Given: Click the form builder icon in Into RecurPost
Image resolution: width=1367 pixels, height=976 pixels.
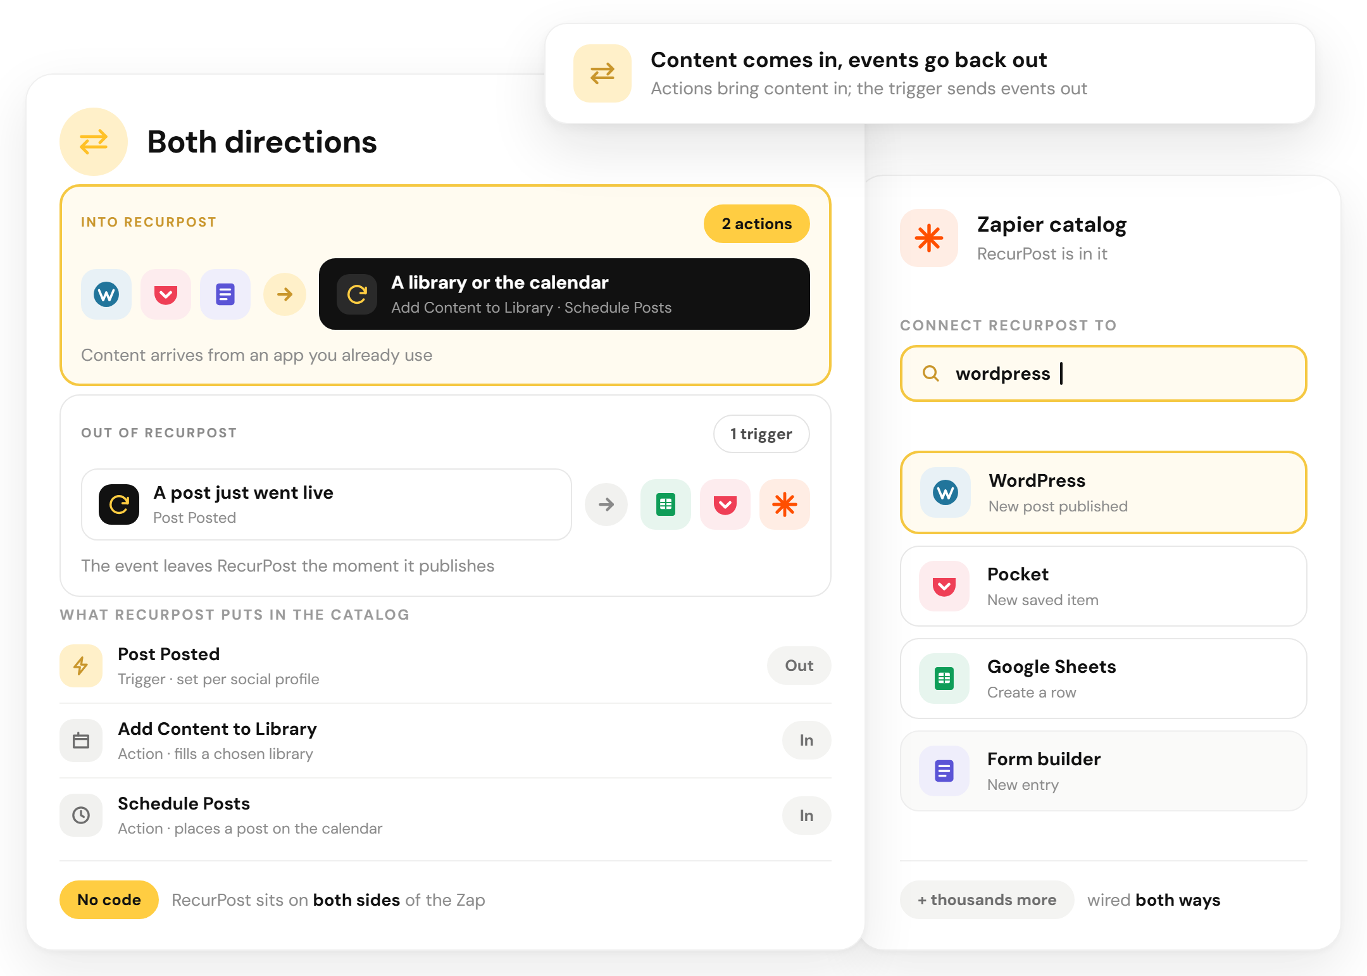Looking at the screenshot, I should (225, 294).
